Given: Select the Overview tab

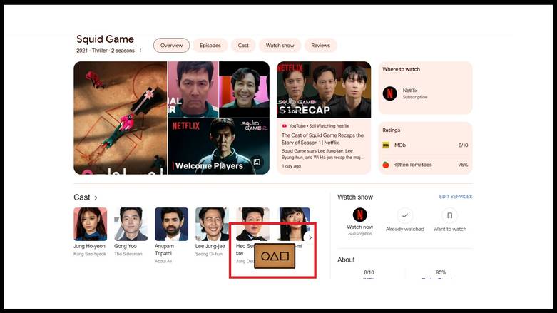Looking at the screenshot, I should (x=172, y=46).
